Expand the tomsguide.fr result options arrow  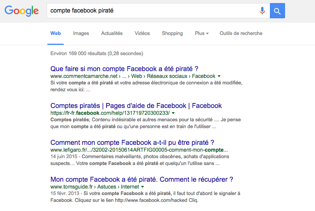tap(143, 187)
